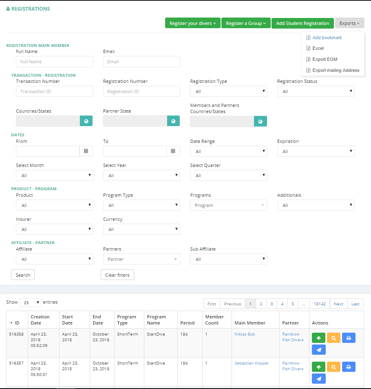Click paper plane send icon for registration 516357
The height and width of the screenshot is (389, 371).
coord(318,379)
